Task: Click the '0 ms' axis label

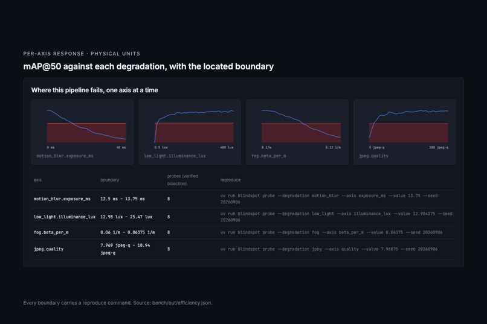Action: coord(51,147)
